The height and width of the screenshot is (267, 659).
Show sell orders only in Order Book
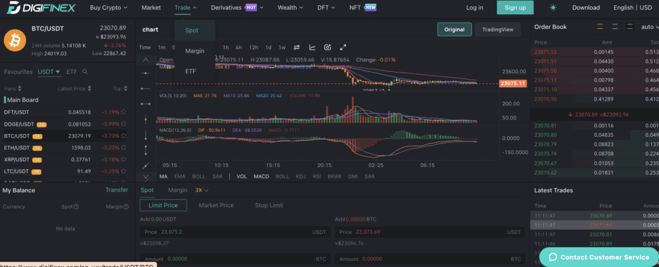pos(600,26)
